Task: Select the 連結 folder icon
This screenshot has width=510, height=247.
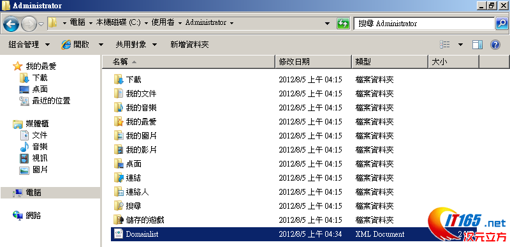Action: click(x=119, y=177)
